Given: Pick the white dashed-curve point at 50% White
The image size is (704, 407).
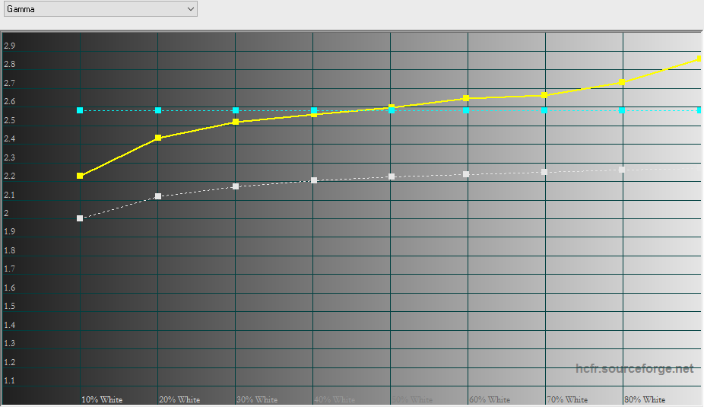Looking at the screenshot, I should [x=392, y=176].
